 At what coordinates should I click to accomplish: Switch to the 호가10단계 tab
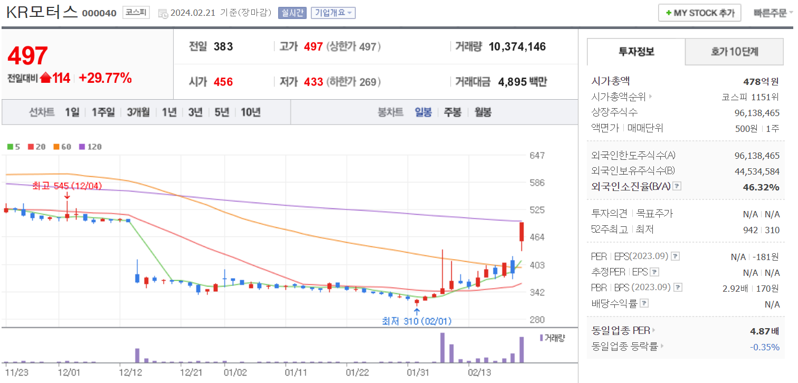pyautogui.click(x=735, y=52)
